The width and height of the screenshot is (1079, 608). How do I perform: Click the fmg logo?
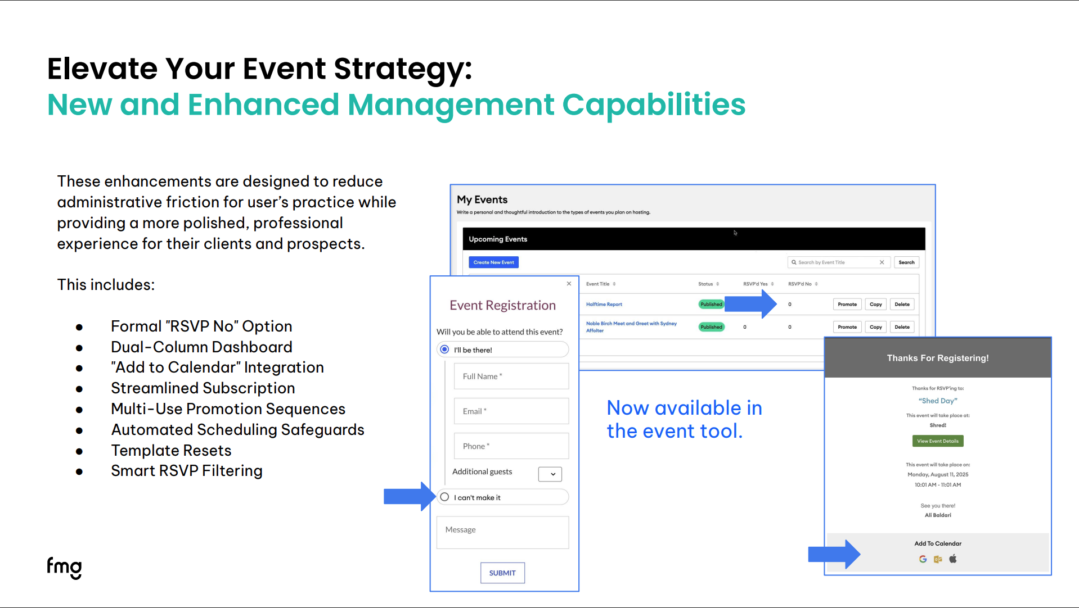64,568
